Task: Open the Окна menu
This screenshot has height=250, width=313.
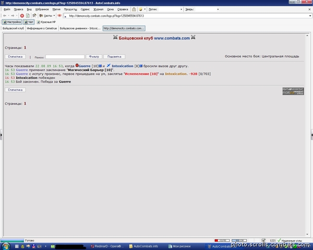Action: [110, 9]
